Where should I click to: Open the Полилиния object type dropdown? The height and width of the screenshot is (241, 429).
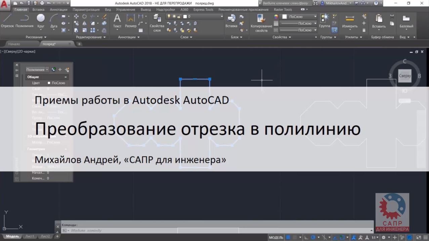[x=37, y=70]
